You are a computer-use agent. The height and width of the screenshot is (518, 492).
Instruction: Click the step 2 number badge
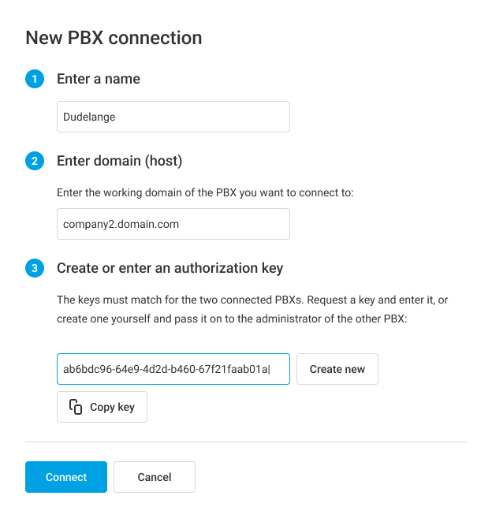pos(35,161)
